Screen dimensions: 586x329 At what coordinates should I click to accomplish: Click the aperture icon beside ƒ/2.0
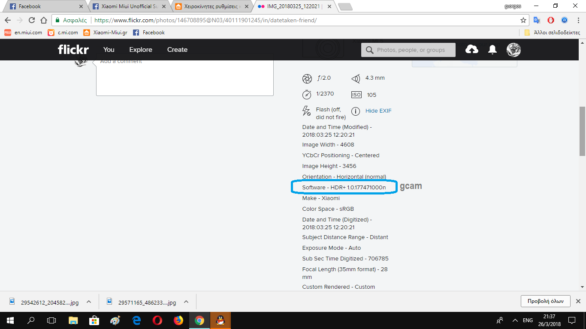(x=307, y=78)
